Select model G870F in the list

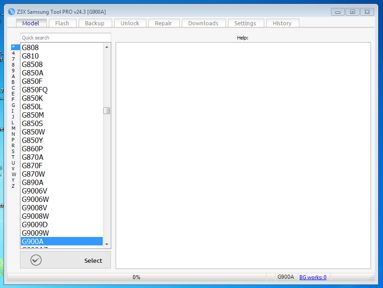click(x=61, y=166)
